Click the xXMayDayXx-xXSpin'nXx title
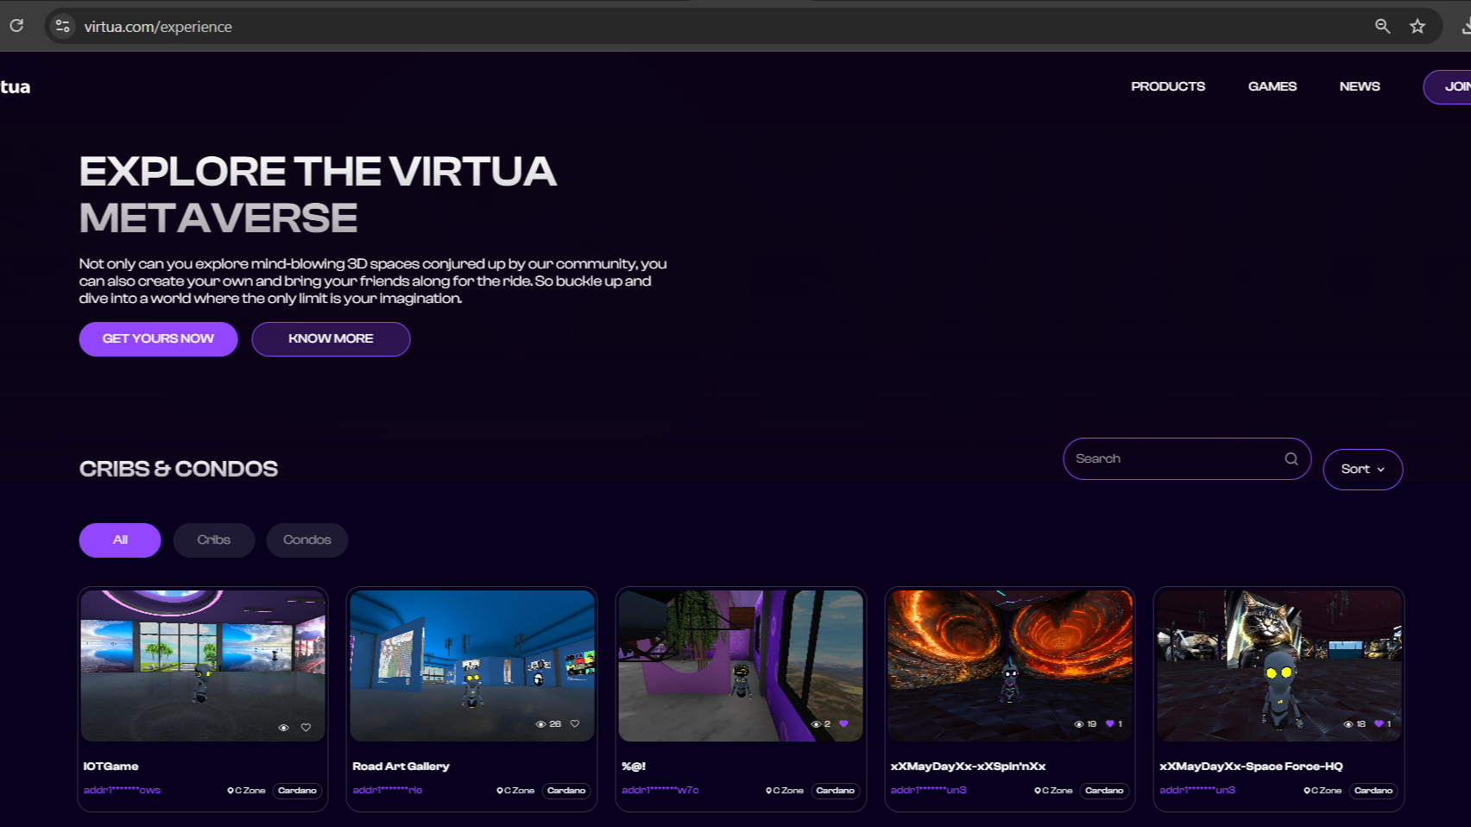The width and height of the screenshot is (1471, 827). click(x=968, y=767)
